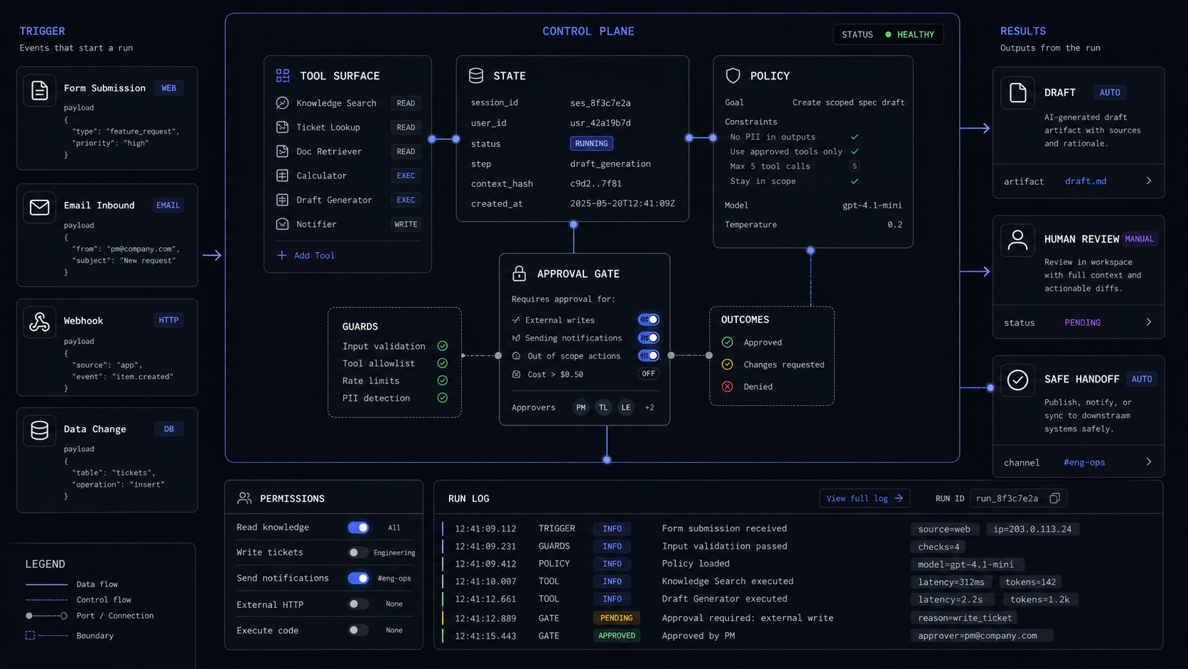Toggle Out of scope actions switch
Screen dimensions: 1188x669
(x=648, y=355)
